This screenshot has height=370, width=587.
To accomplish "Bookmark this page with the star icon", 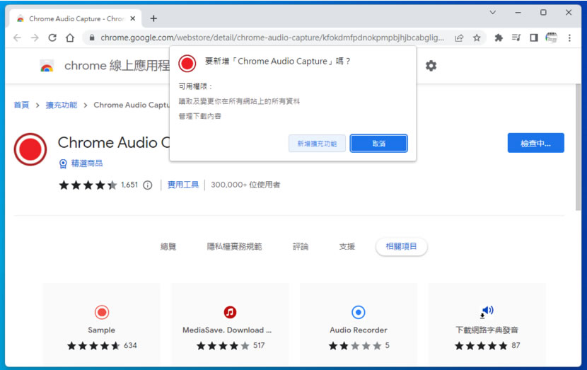I will pyautogui.click(x=477, y=37).
